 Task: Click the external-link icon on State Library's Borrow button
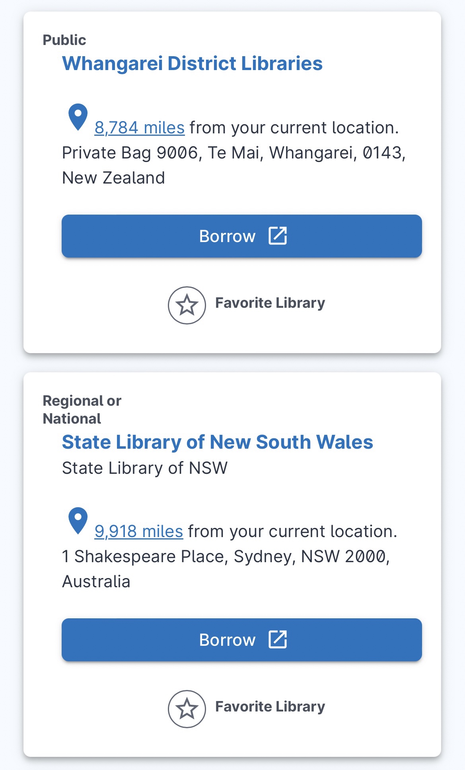click(x=277, y=639)
